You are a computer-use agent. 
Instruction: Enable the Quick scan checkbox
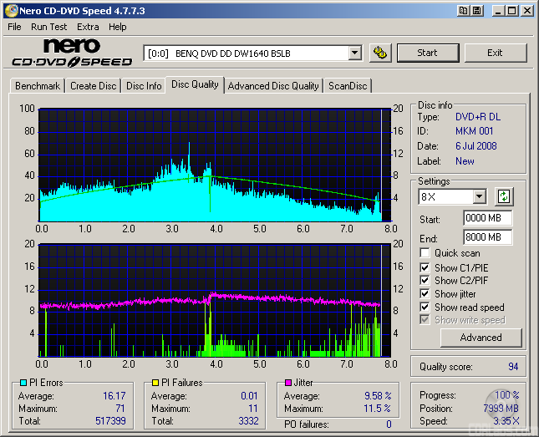pos(425,253)
